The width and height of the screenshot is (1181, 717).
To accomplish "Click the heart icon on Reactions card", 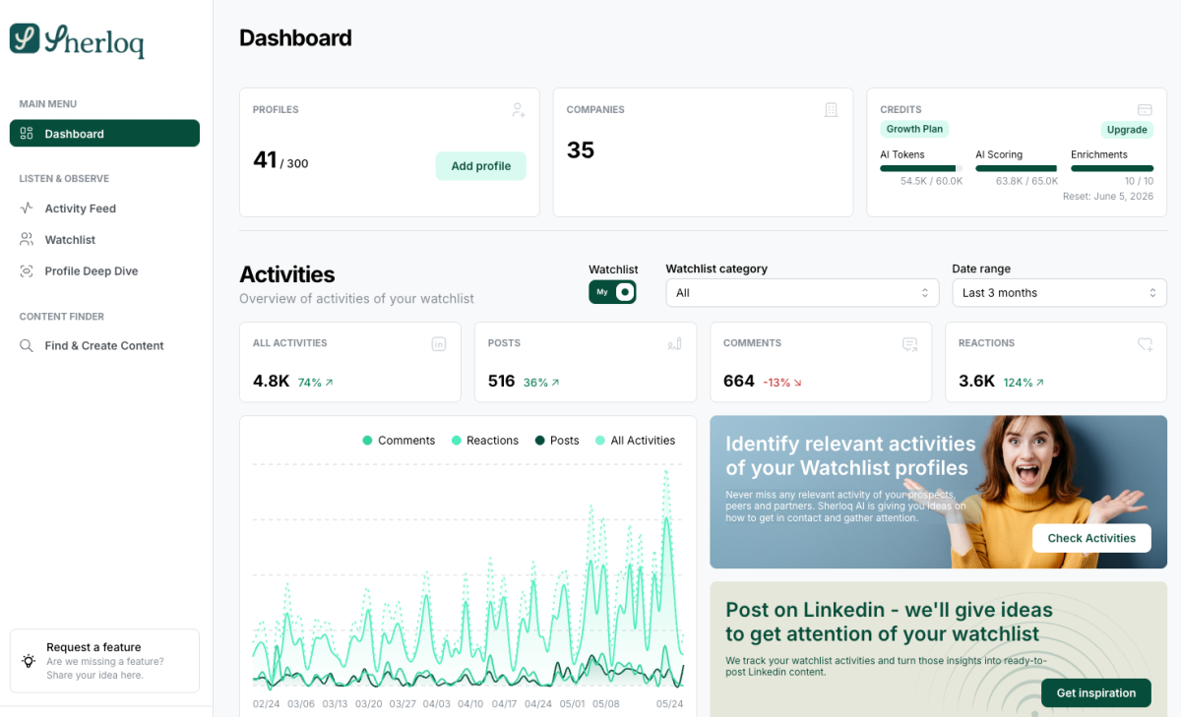I will 1145,344.
